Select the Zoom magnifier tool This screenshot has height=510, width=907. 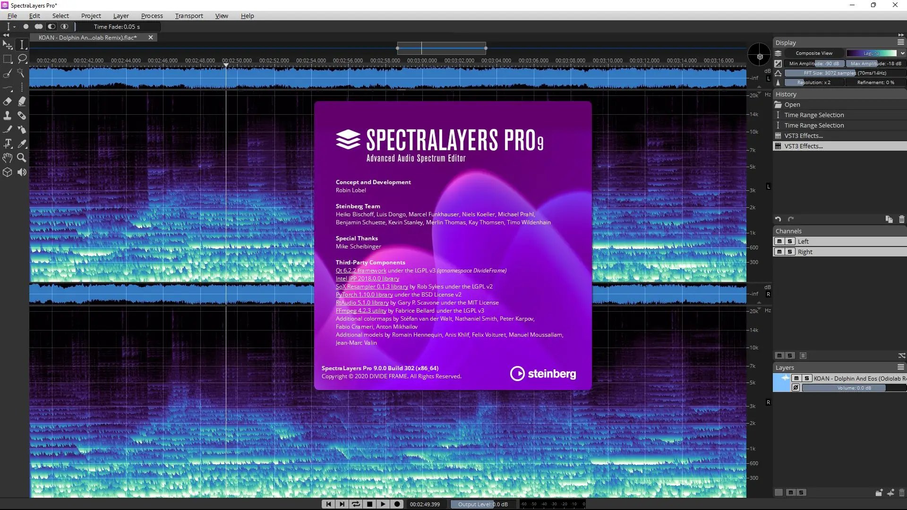(x=22, y=158)
